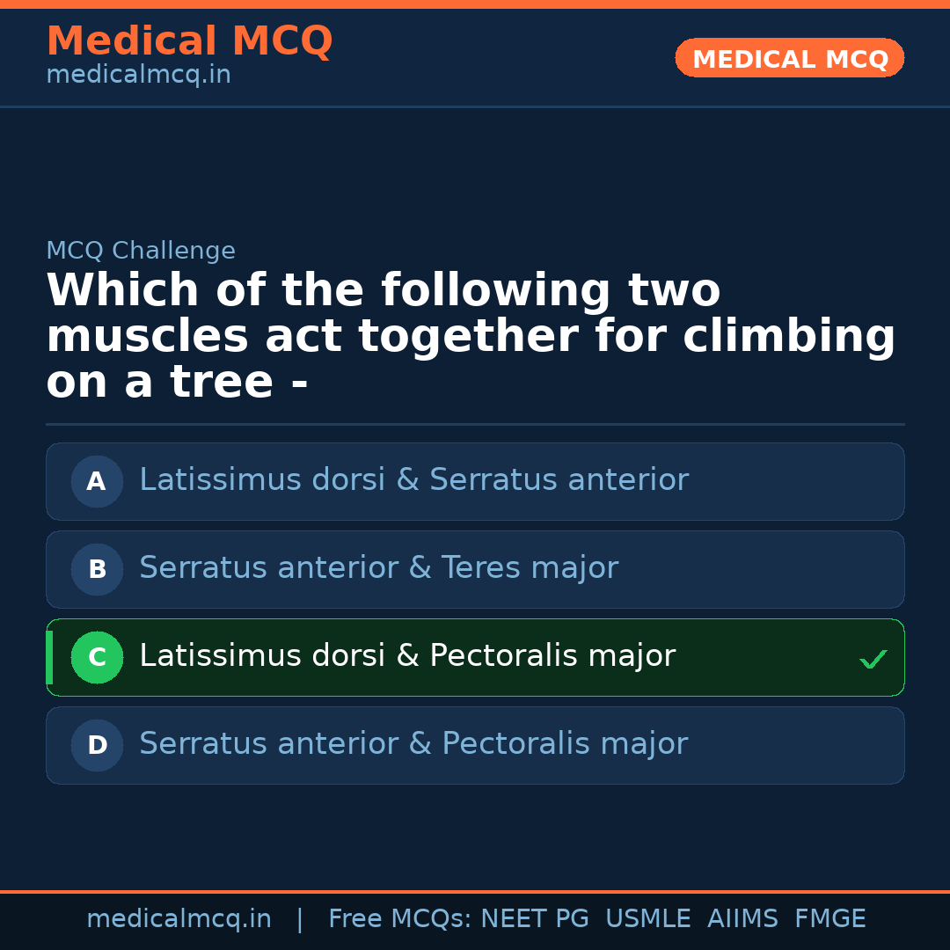950x950 pixels.
Task: Click FMGE in the footer
Action: click(829, 919)
